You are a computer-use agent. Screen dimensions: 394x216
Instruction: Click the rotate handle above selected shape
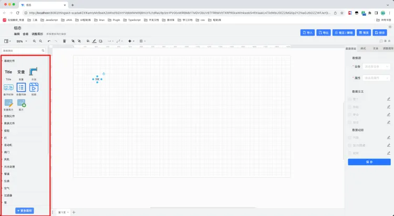click(104, 74)
